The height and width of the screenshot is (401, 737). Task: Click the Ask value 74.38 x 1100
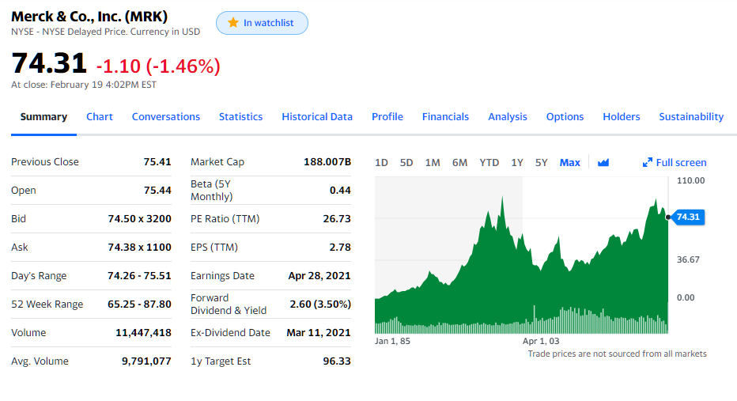(140, 248)
